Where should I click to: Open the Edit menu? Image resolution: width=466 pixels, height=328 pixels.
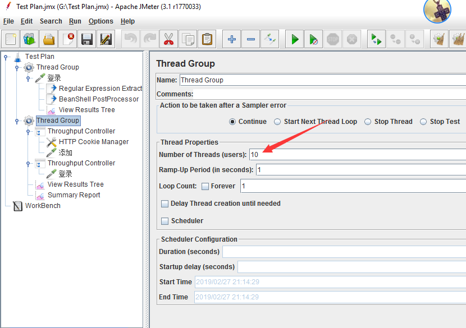pyautogui.click(x=26, y=21)
